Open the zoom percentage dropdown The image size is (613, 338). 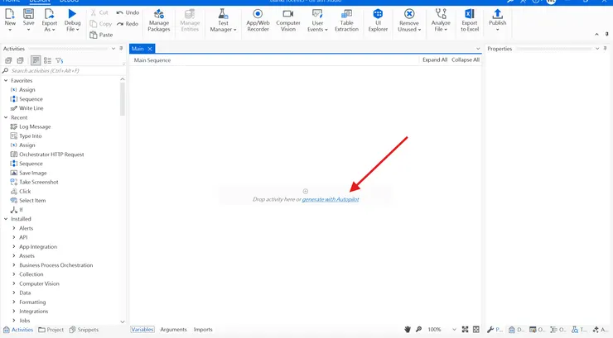(x=454, y=330)
